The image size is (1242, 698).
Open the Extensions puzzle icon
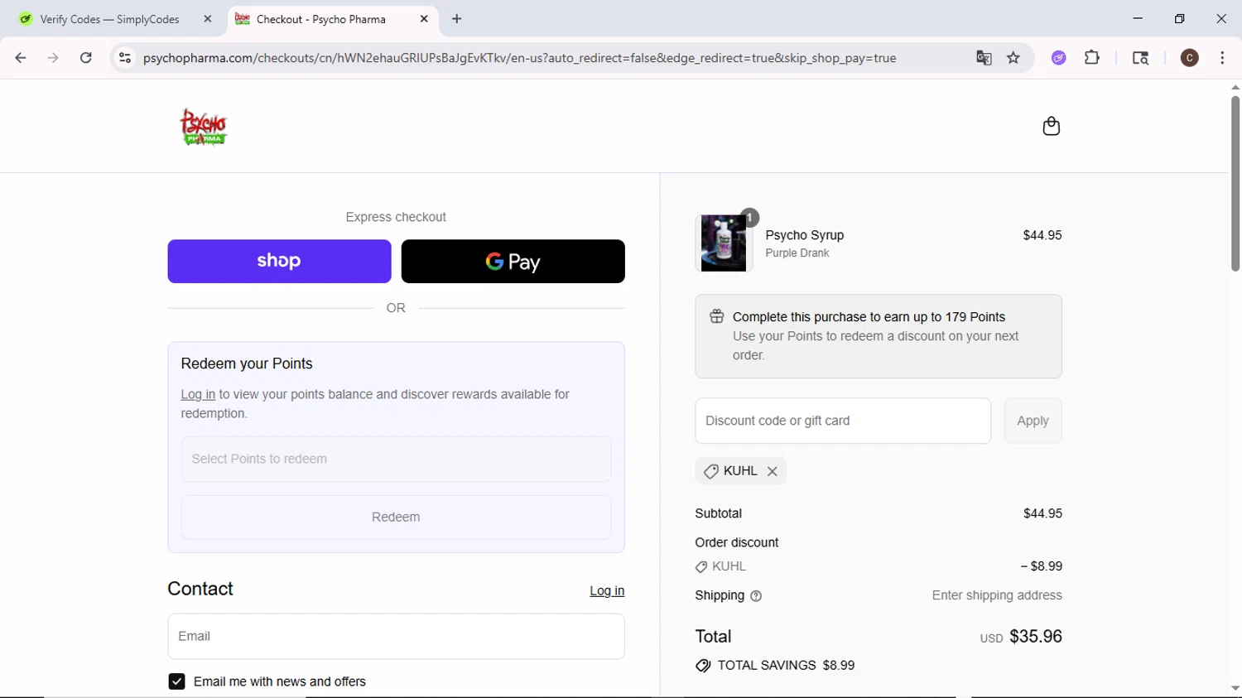(x=1092, y=58)
